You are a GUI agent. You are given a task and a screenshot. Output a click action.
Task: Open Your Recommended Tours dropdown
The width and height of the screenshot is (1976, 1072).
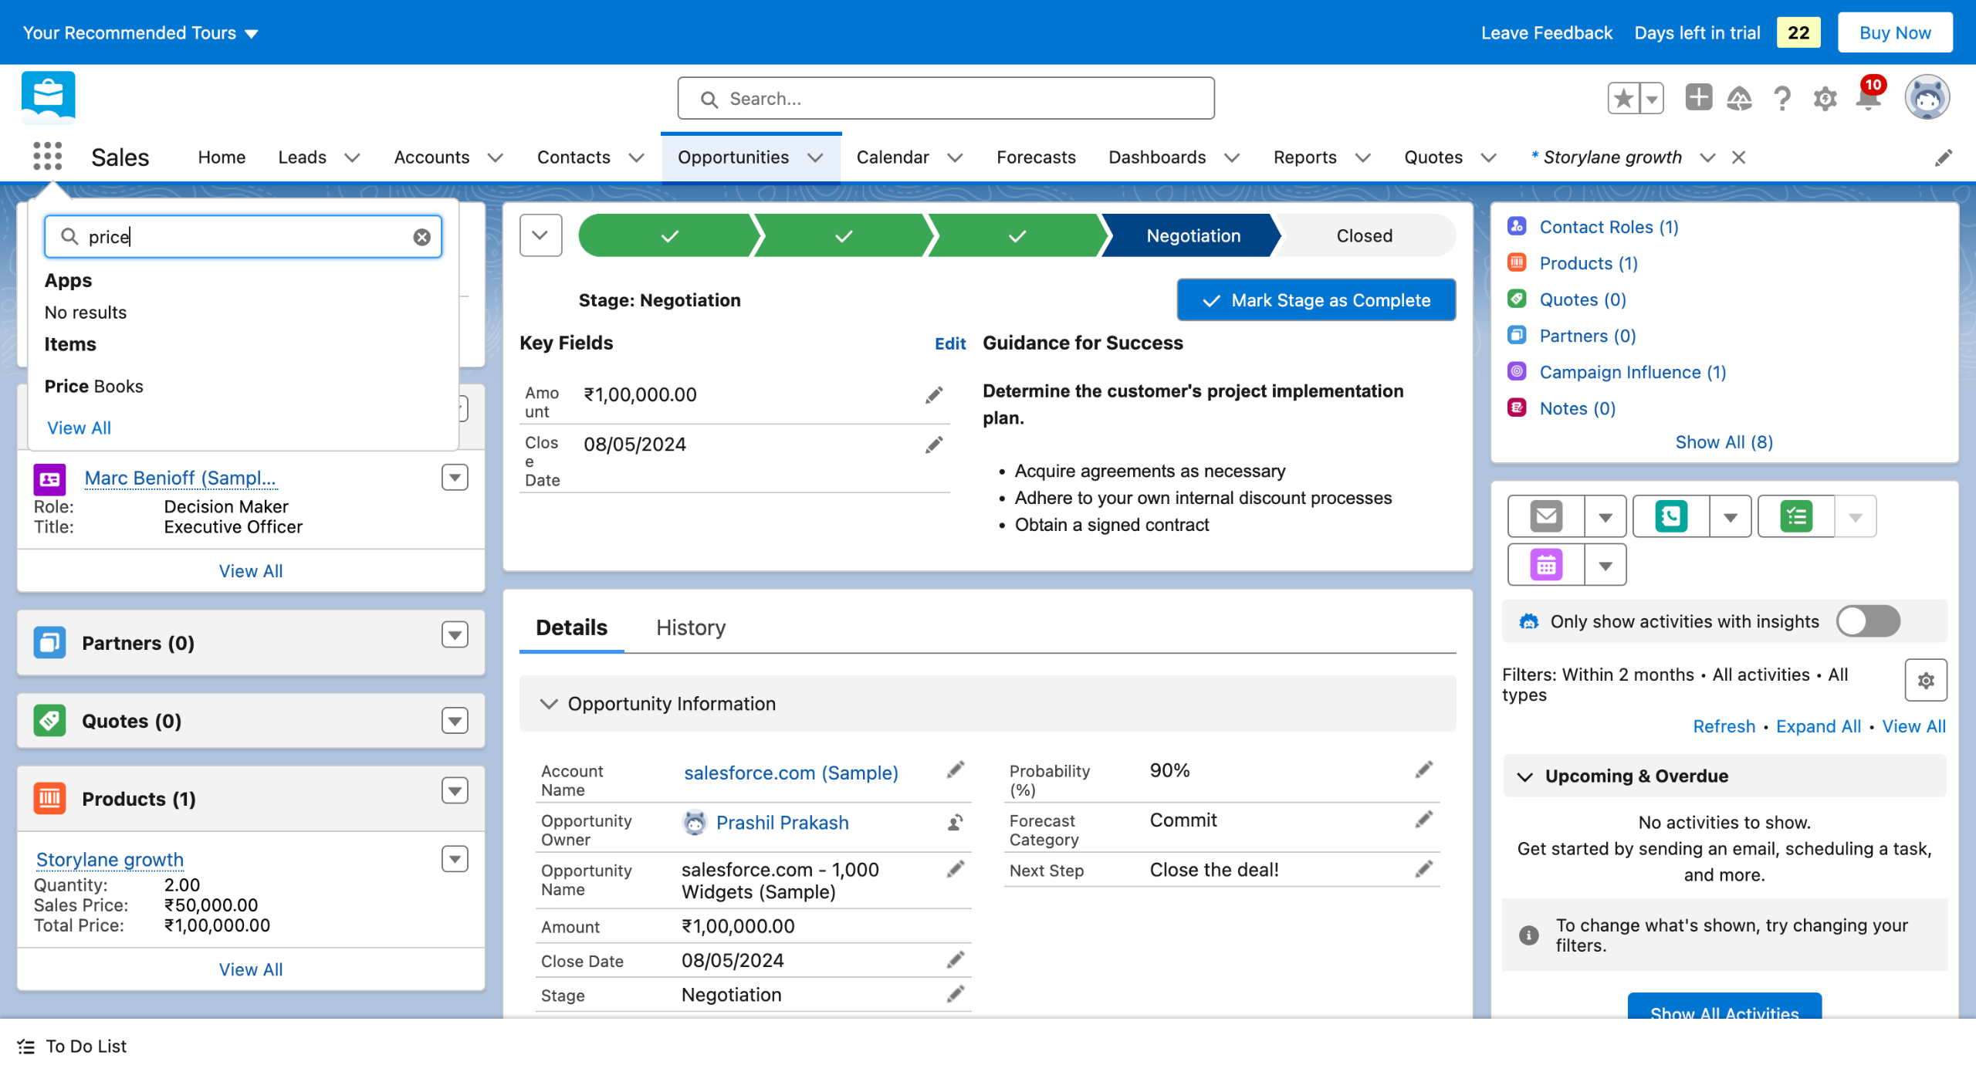click(x=140, y=32)
